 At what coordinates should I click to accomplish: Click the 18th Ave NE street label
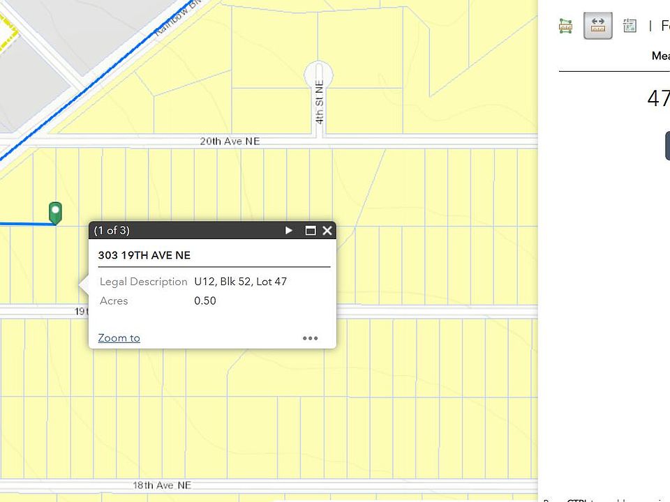coord(162,485)
